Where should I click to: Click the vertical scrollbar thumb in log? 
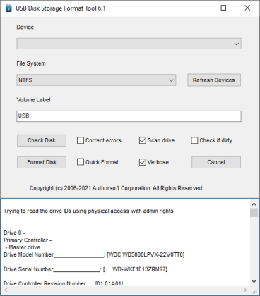254,213
